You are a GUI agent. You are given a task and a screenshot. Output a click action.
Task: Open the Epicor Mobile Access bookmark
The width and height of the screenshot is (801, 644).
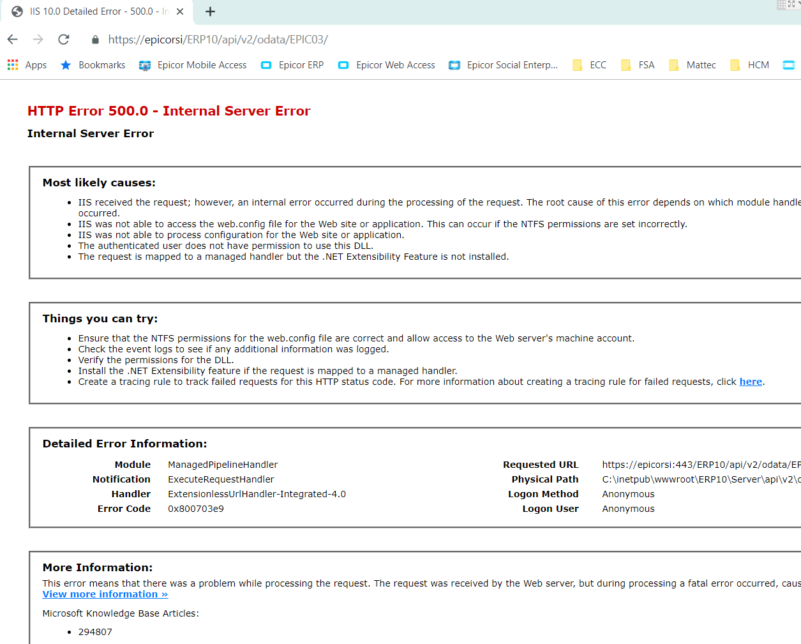click(193, 65)
